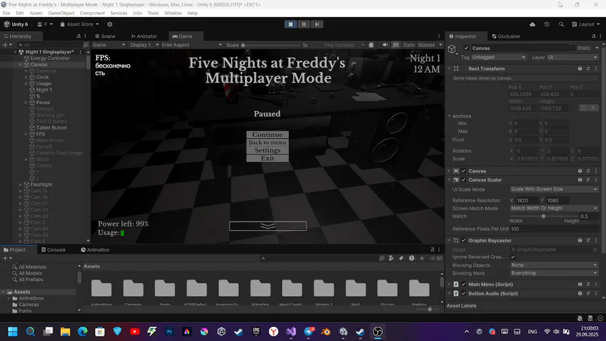Click search by label tag icon
Viewport: 606px width, 341px height.
401,258
